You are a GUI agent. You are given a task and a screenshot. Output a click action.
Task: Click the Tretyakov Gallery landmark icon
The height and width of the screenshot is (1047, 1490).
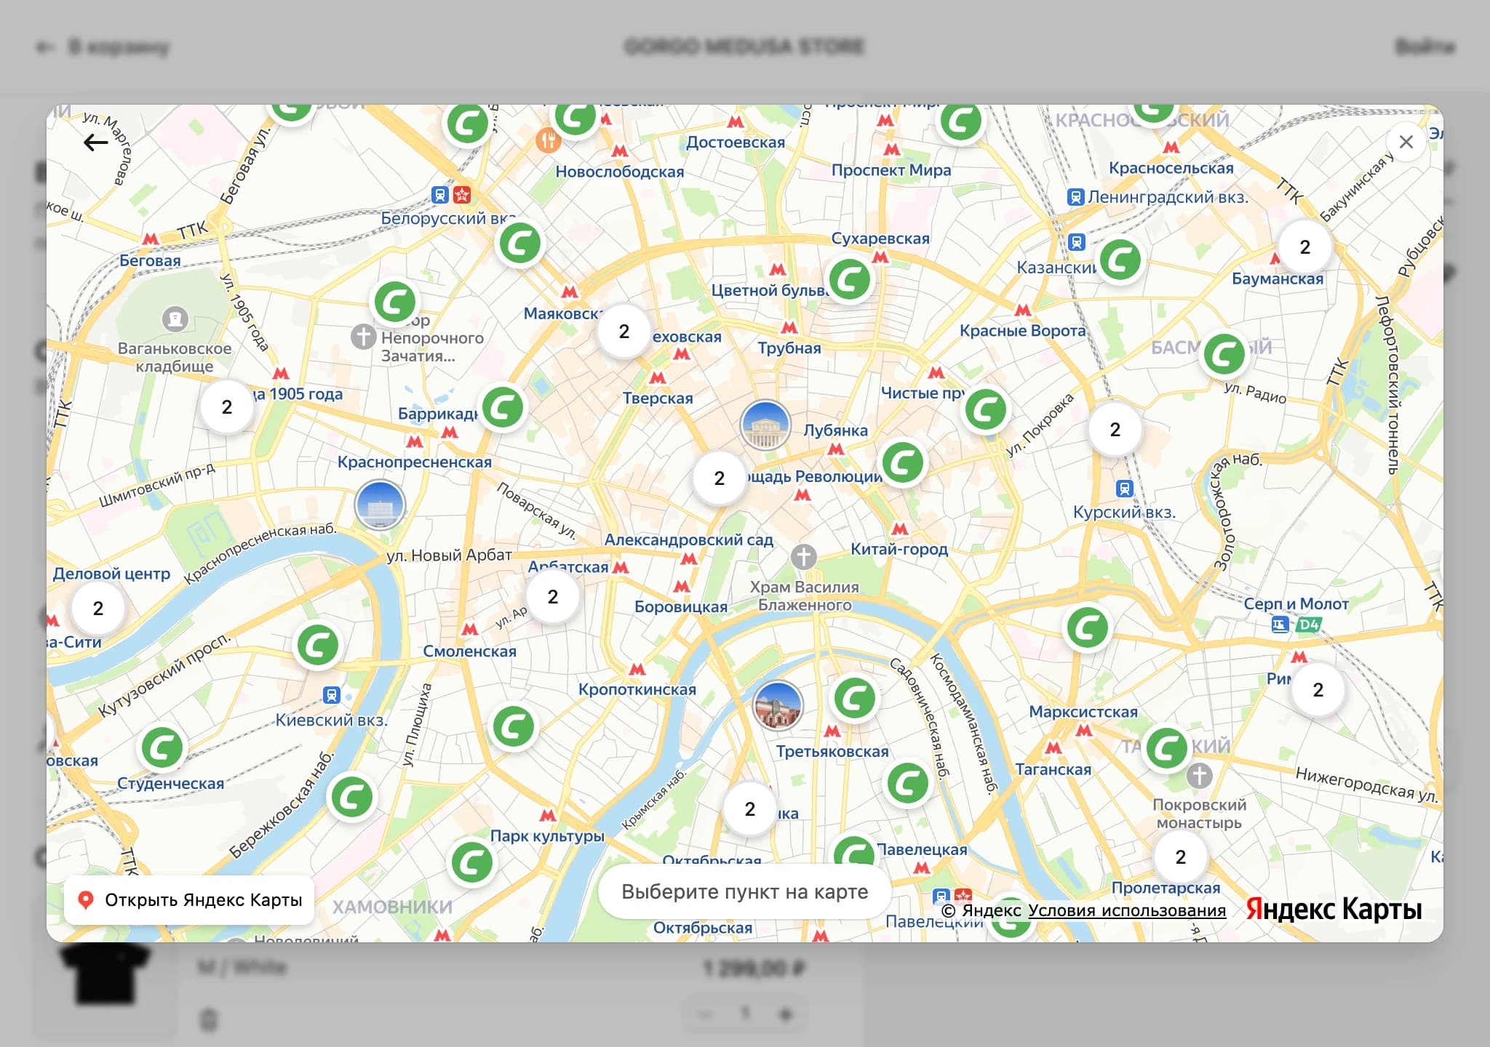click(x=778, y=706)
